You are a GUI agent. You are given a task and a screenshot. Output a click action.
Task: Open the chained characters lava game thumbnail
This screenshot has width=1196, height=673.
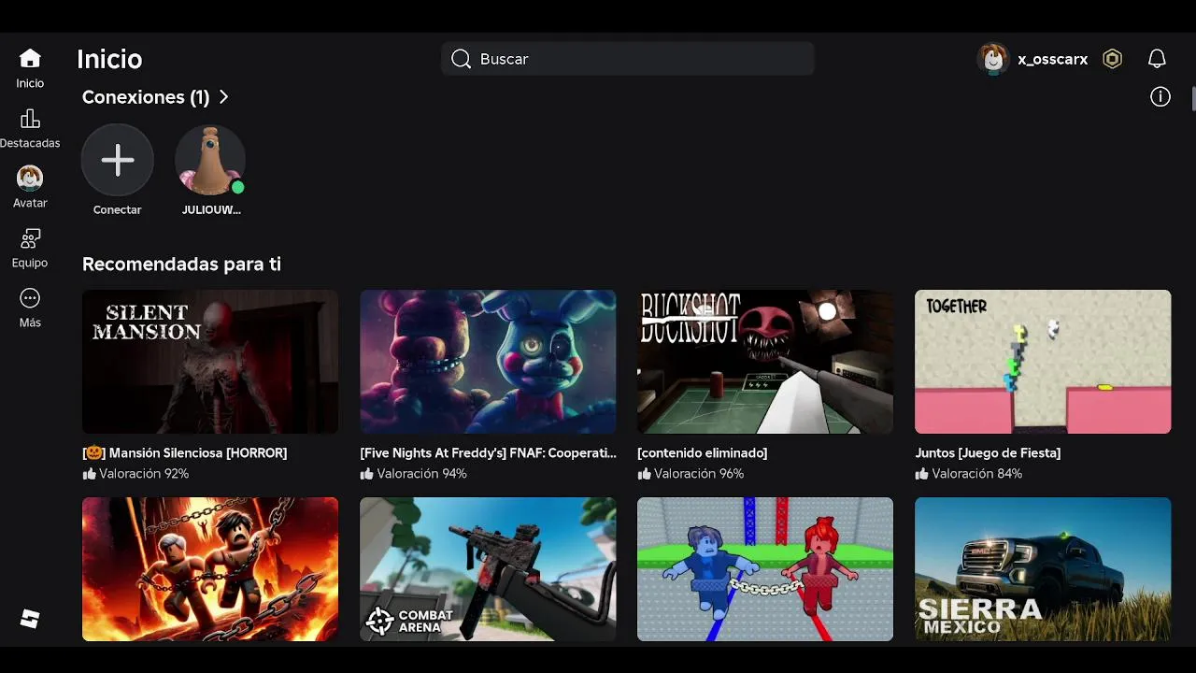click(x=210, y=569)
